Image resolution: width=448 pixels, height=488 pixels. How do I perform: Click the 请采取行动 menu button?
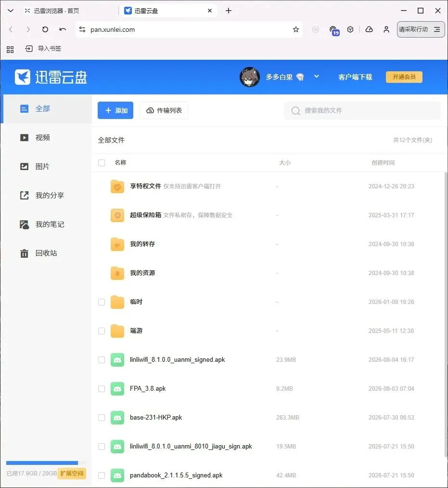[x=421, y=29]
